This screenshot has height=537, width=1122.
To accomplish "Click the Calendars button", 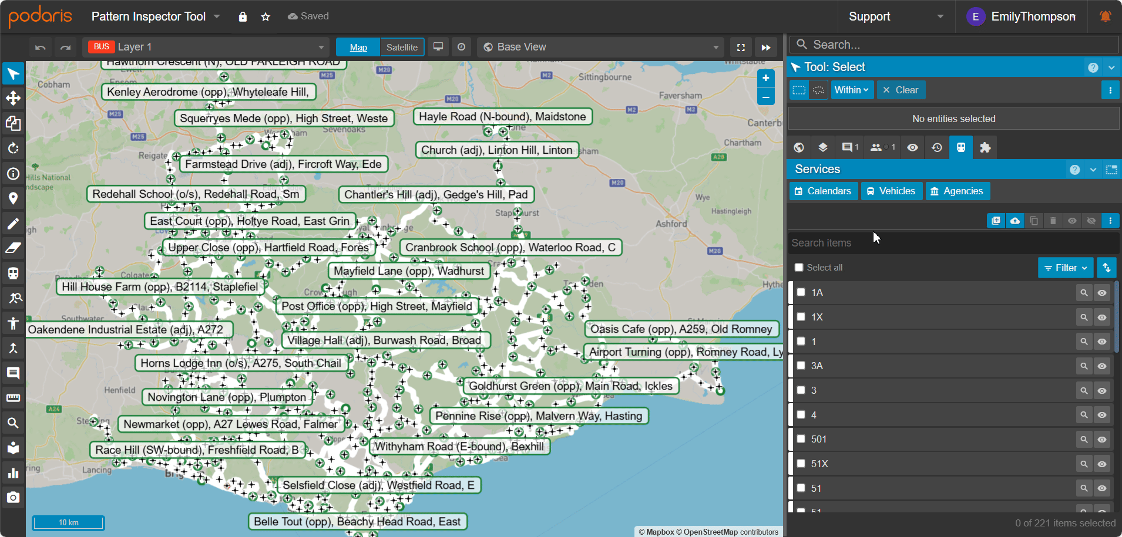I will [x=823, y=191].
